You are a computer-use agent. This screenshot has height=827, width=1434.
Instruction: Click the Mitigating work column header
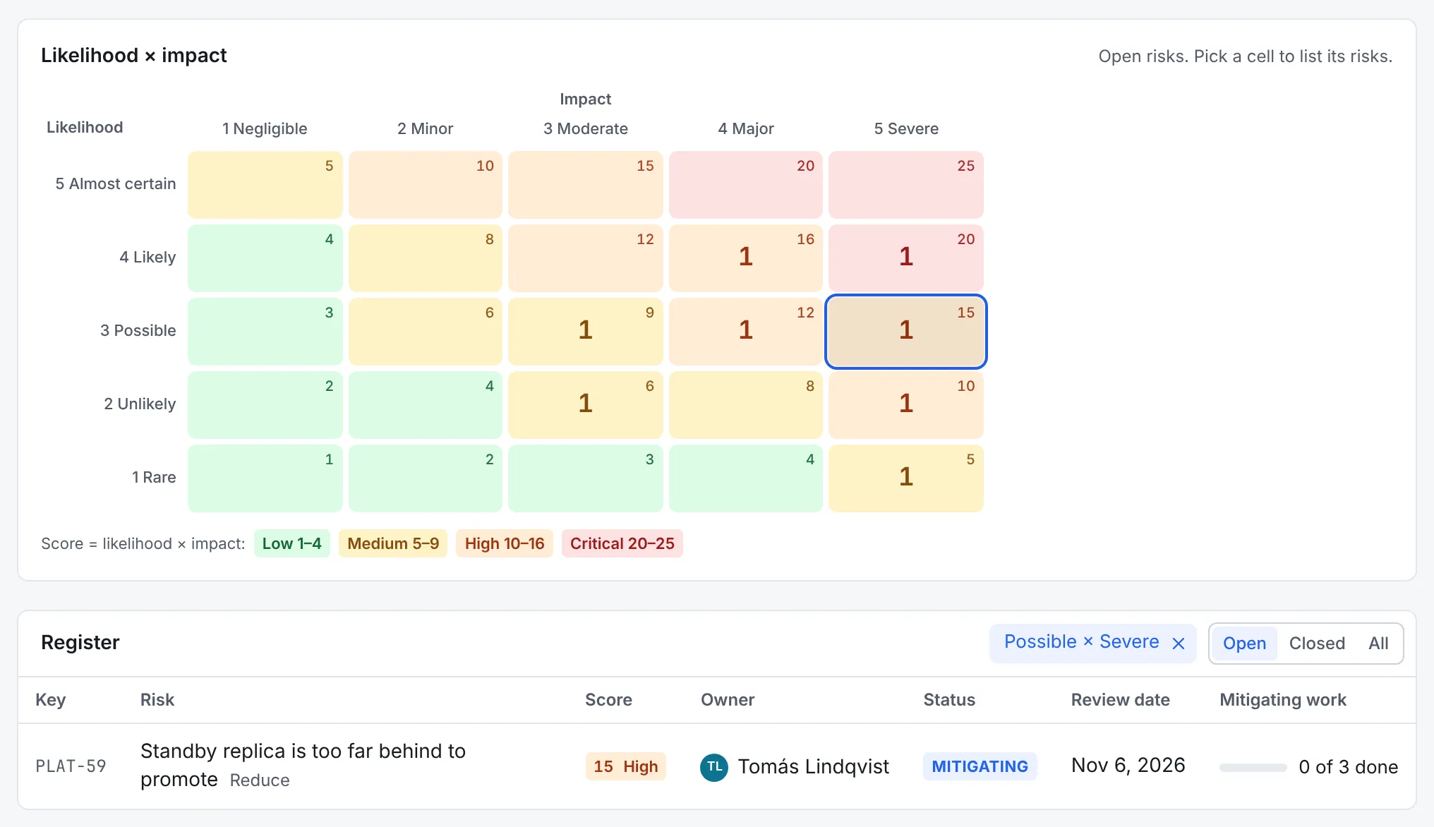tap(1283, 700)
